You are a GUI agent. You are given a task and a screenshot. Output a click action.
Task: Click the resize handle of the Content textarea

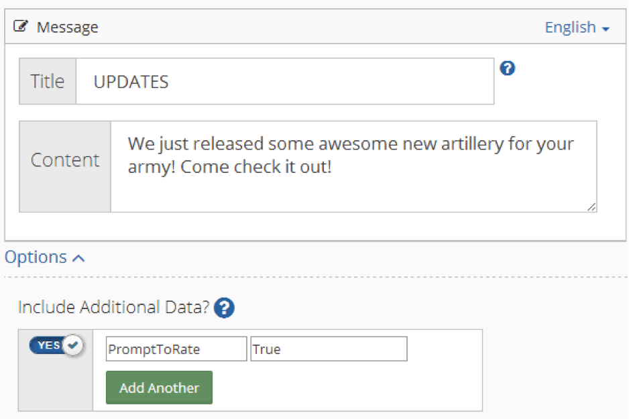point(591,207)
